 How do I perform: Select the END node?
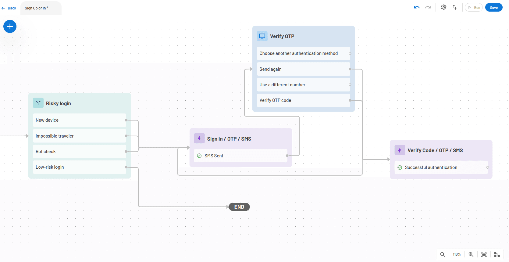(x=239, y=207)
